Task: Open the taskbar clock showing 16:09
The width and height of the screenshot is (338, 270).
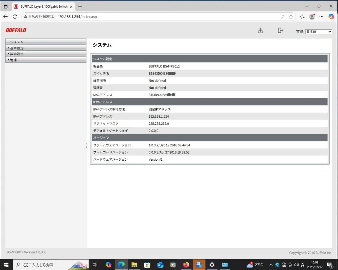Action: tap(315, 265)
